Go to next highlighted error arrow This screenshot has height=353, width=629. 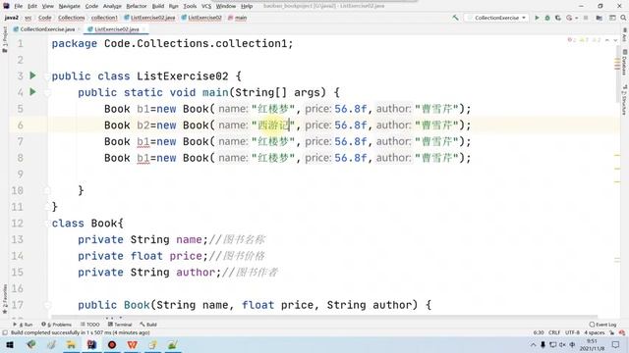pyautogui.click(x=615, y=40)
